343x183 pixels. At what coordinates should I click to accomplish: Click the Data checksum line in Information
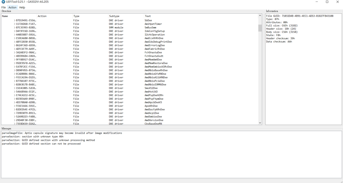pos(279,42)
